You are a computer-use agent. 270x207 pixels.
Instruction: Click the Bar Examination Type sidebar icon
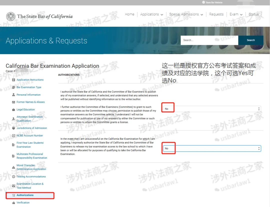tap(13, 87)
